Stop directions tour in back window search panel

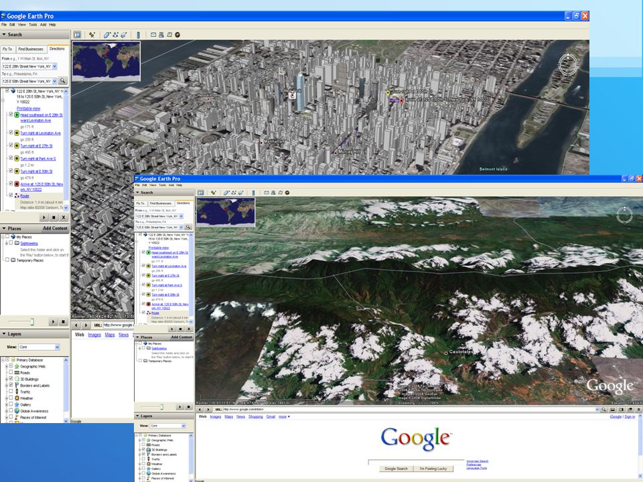pyautogui.click(x=54, y=217)
